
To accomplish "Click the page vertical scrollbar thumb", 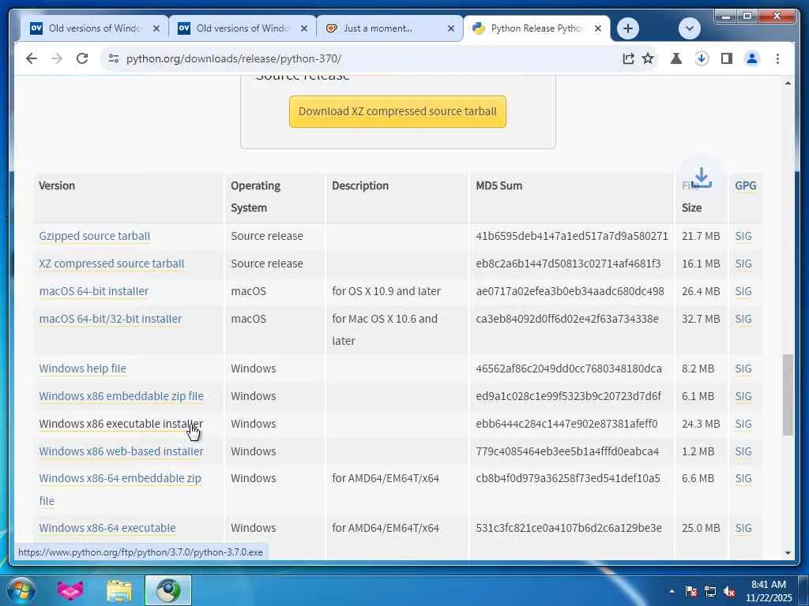I will click(788, 395).
